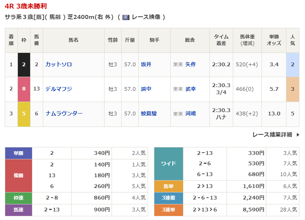Viewport: 305px width, 220px height.
Task: Click the black frame number 2 cell
Action: [24, 64]
